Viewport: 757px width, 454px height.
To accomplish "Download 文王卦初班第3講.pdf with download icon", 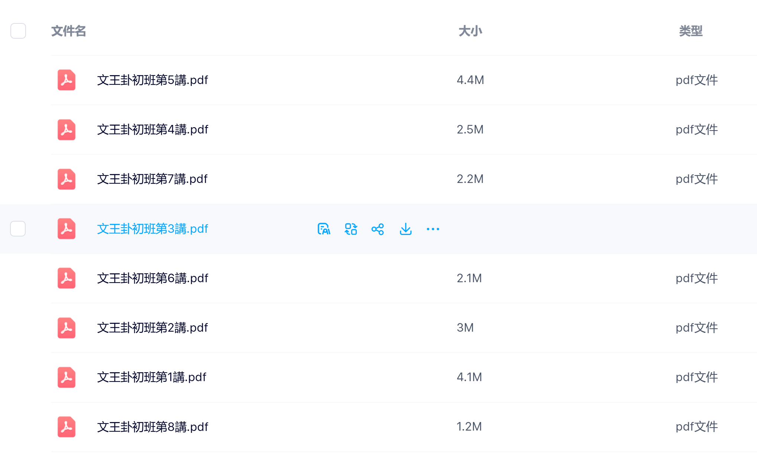I will coord(405,229).
